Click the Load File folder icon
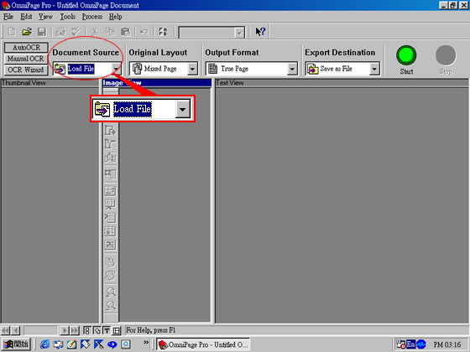 coord(60,69)
